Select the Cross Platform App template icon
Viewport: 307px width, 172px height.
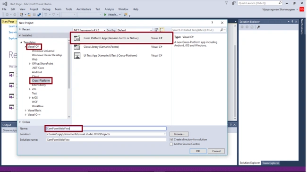(77, 38)
